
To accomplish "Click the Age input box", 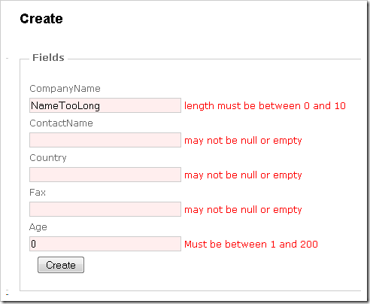I will (105, 244).
